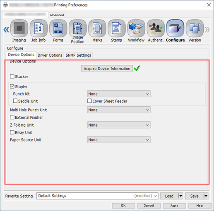Select the Configure icon
Screen dimensions: 214x211
click(x=175, y=28)
